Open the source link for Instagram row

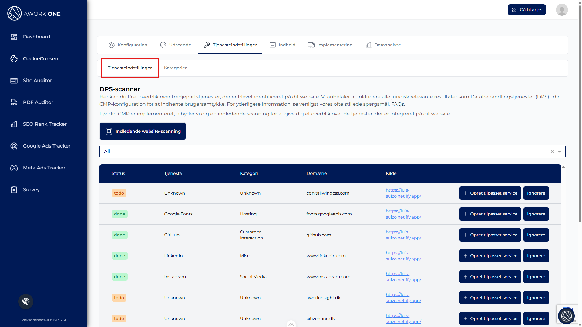click(x=403, y=277)
